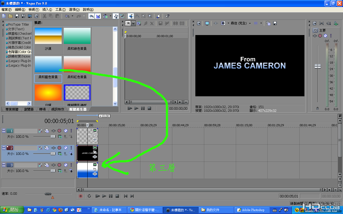This screenshot has height=214, width=343.
Task: Open Adobe Photoshop from the taskbar
Action: click(251, 210)
